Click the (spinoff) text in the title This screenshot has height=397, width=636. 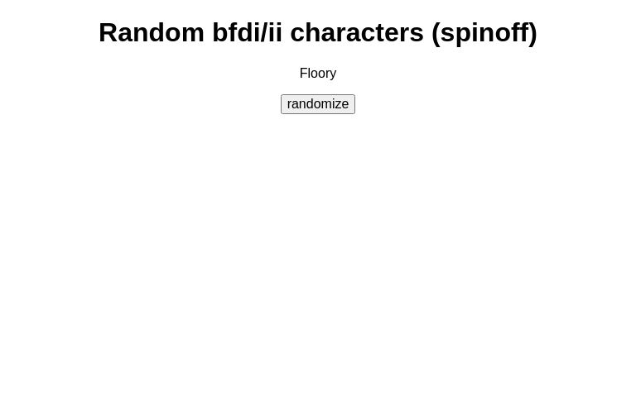pyautogui.click(x=484, y=32)
